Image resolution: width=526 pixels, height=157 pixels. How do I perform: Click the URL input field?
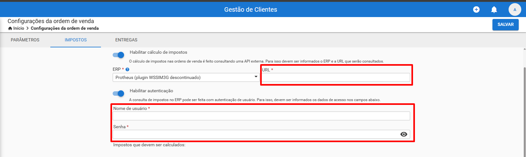pyautogui.click(x=336, y=77)
